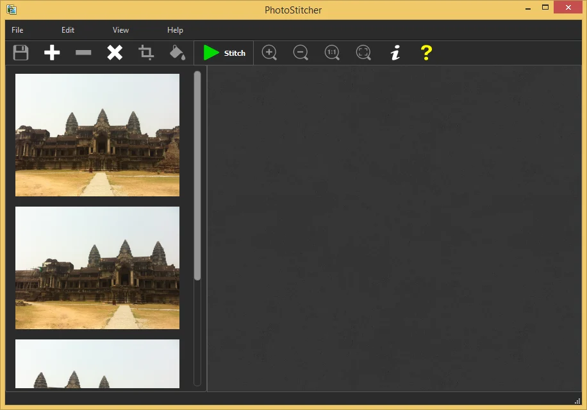The width and height of the screenshot is (587, 410).
Task: Set zoom to actual size 1:1
Action: point(332,53)
